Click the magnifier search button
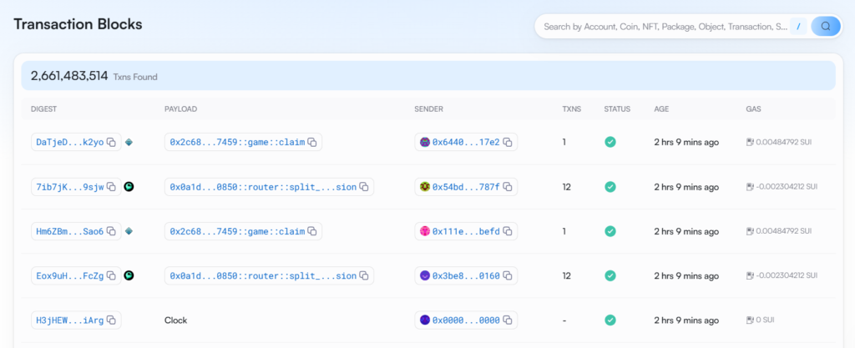 tap(826, 26)
